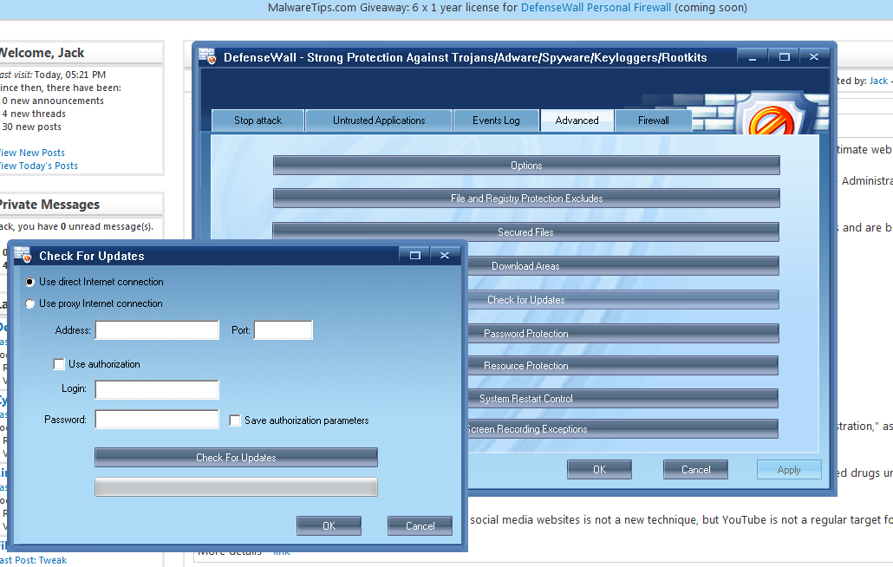Select the Advanced tab

[x=577, y=121]
